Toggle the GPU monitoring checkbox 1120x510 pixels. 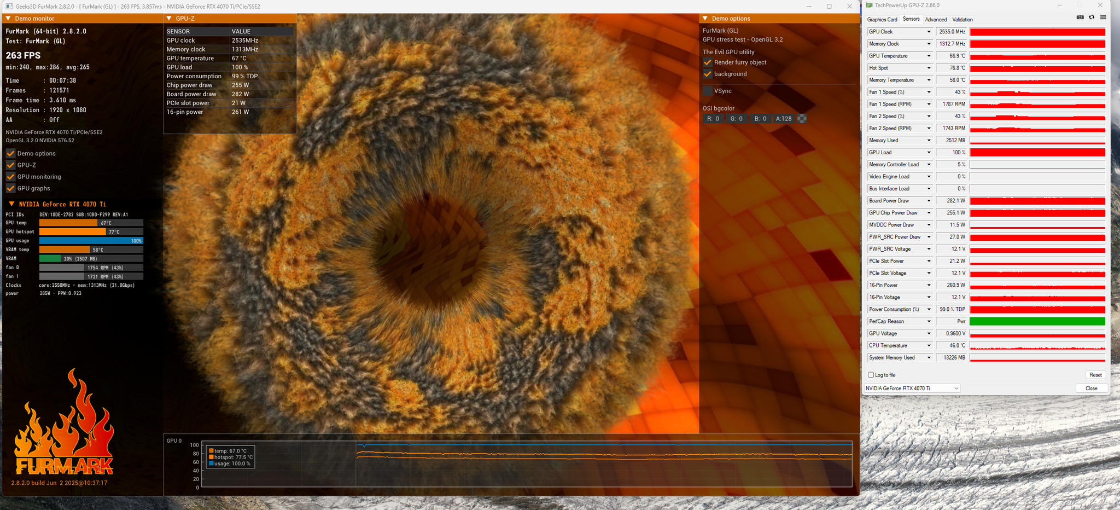10,177
